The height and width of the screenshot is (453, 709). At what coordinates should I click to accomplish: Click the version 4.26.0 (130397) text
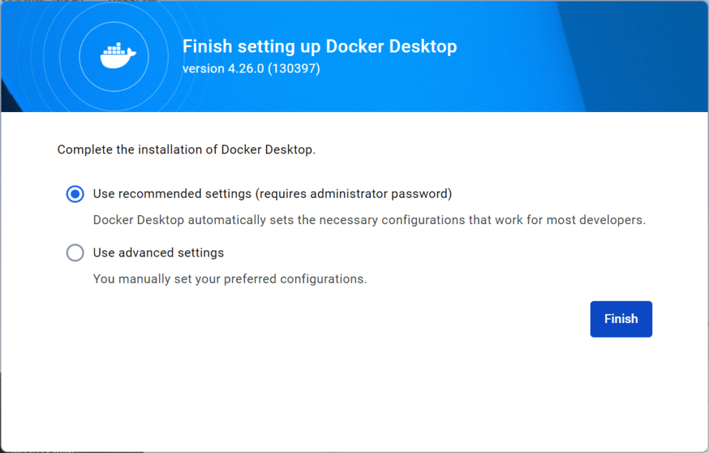[x=251, y=68]
